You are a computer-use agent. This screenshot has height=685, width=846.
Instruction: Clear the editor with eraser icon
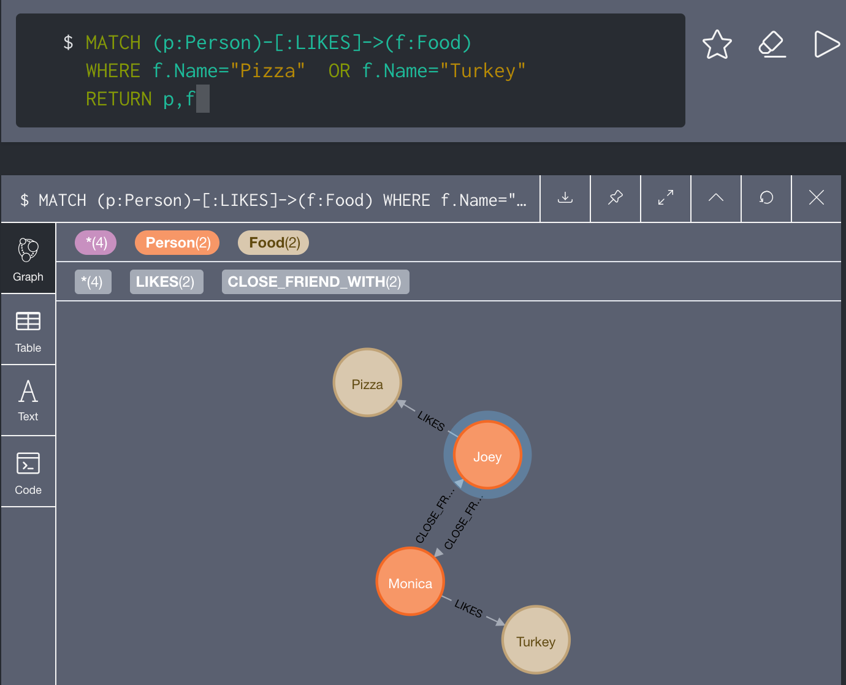point(772,44)
